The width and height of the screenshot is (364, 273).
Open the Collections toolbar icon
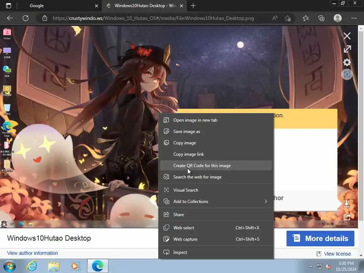321,18
